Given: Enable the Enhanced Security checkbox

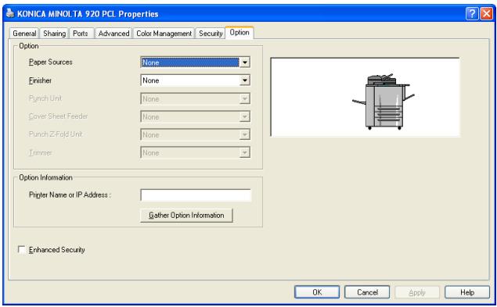Looking at the screenshot, I should (x=22, y=250).
